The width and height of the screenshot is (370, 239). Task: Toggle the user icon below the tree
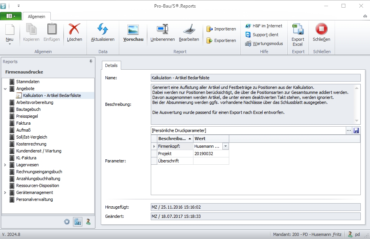(88, 222)
